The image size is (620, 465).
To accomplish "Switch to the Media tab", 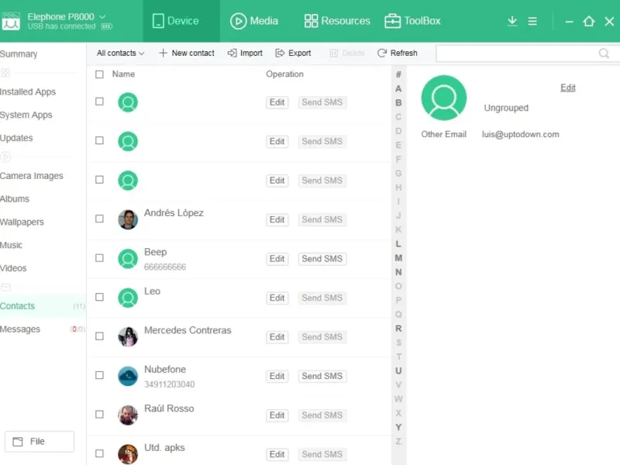I will [254, 21].
